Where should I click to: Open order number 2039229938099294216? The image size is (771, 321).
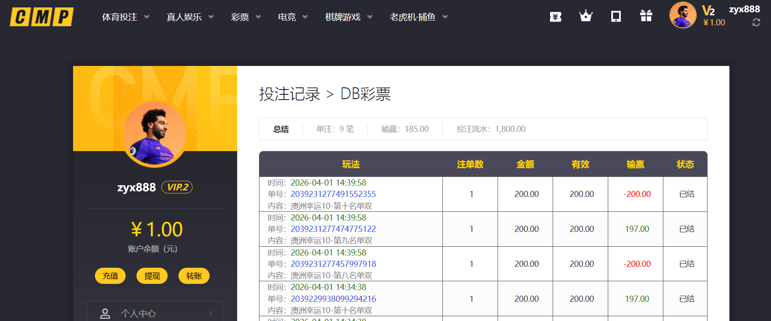[333, 299]
